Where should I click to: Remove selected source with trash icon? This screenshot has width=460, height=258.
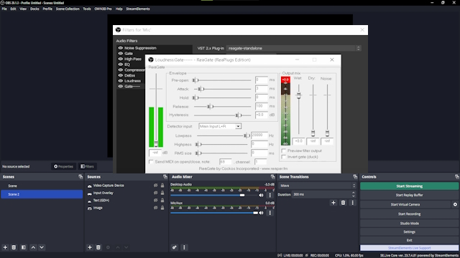98,247
